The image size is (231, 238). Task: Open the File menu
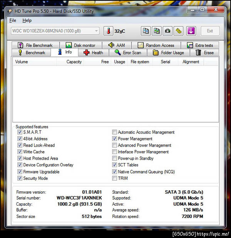13,20
